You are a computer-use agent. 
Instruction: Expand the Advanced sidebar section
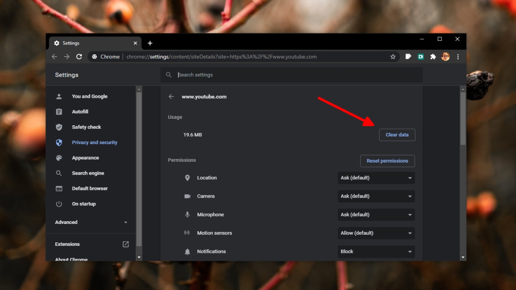pos(91,222)
